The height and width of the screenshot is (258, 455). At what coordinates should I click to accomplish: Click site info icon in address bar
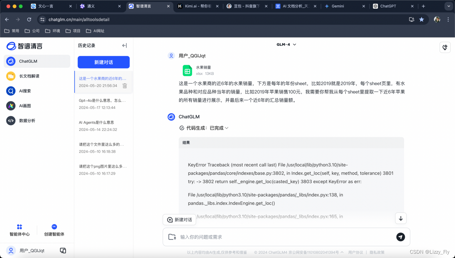pos(43,19)
